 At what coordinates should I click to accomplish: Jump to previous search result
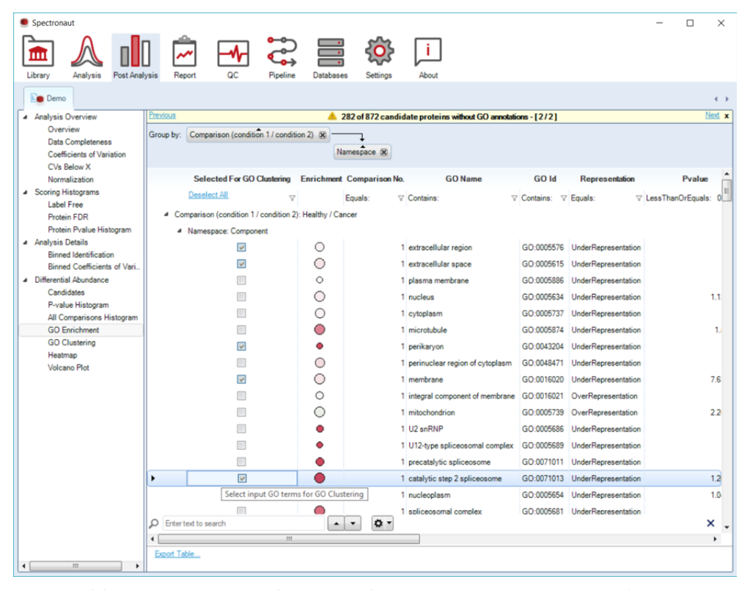click(337, 523)
